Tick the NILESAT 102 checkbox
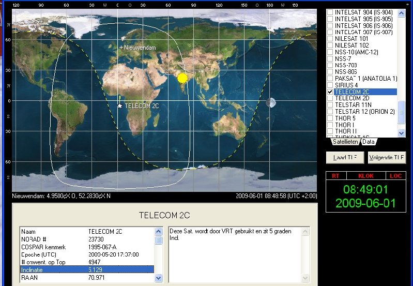 [x=330, y=46]
